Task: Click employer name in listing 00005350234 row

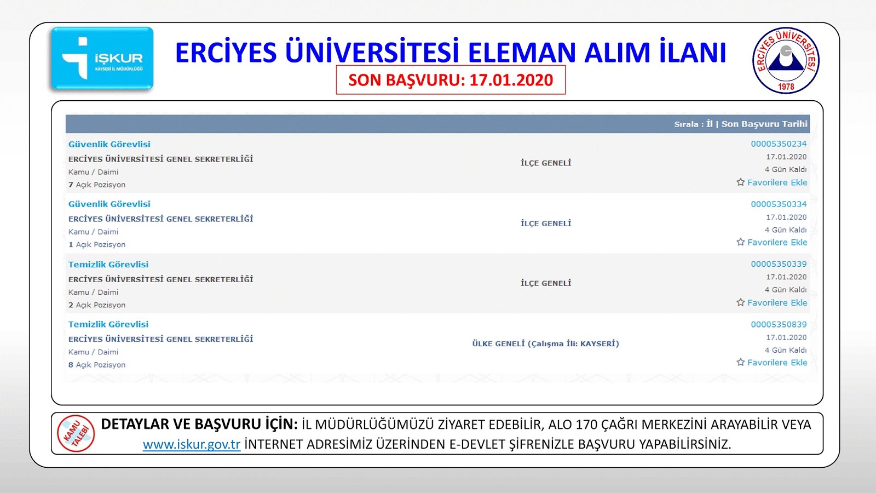Action: pyautogui.click(x=160, y=159)
